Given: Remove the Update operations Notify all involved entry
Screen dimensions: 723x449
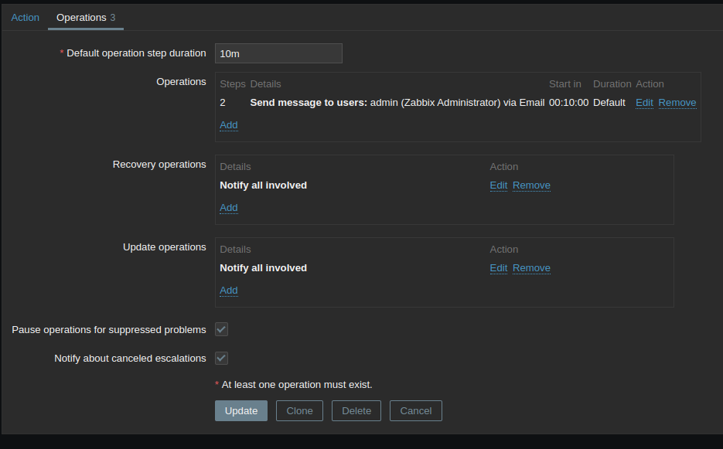Looking at the screenshot, I should click(531, 268).
